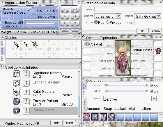The width and height of the screenshot is (163, 127).
Task: Click the Katar Mastery skill icon
Action: coord(16,92)
